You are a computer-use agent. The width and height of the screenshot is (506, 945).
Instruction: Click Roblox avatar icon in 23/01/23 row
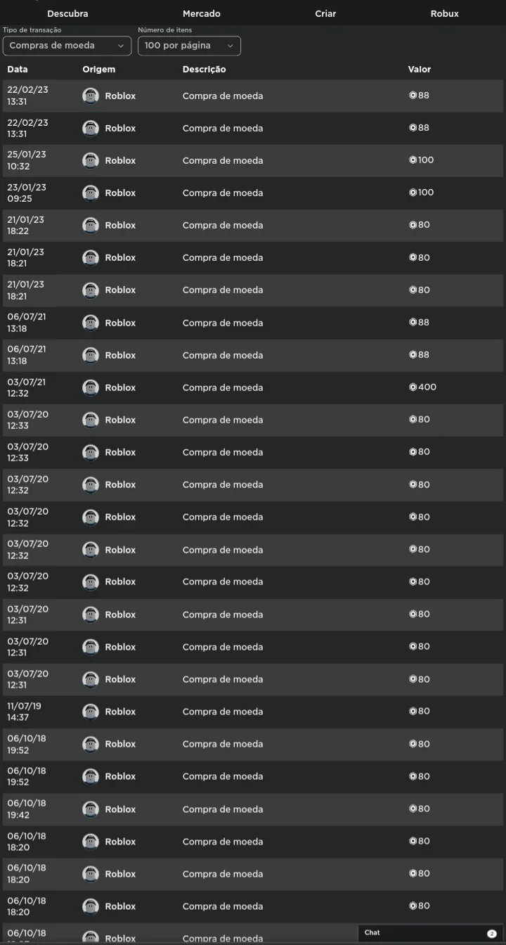(x=90, y=193)
